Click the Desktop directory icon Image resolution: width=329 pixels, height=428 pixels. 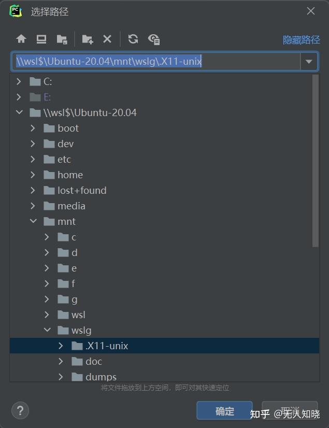coord(41,39)
